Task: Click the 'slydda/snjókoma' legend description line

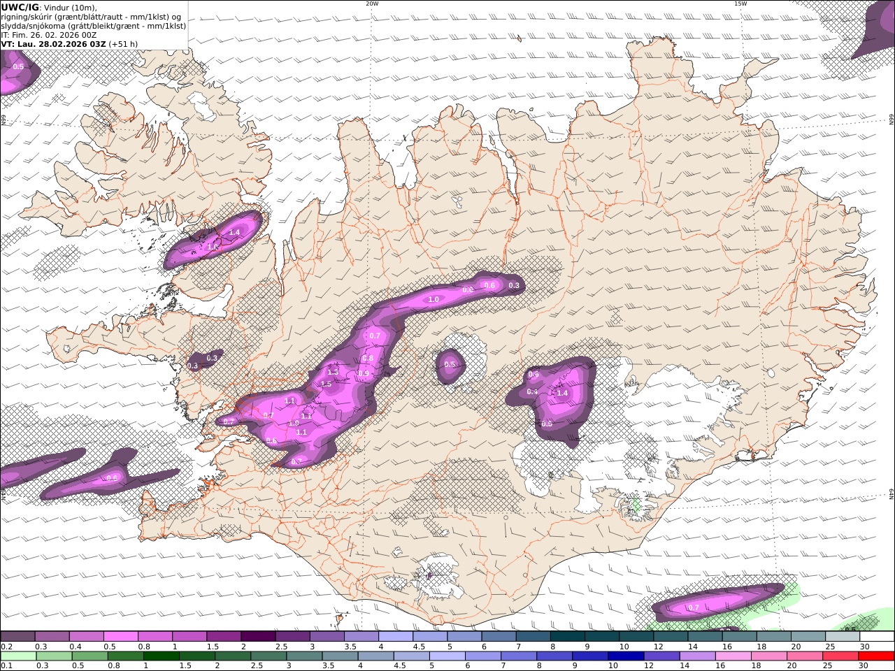Action: click(x=93, y=26)
